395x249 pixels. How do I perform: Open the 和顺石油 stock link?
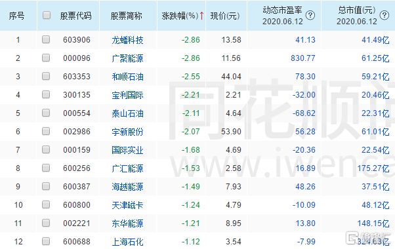(x=127, y=77)
